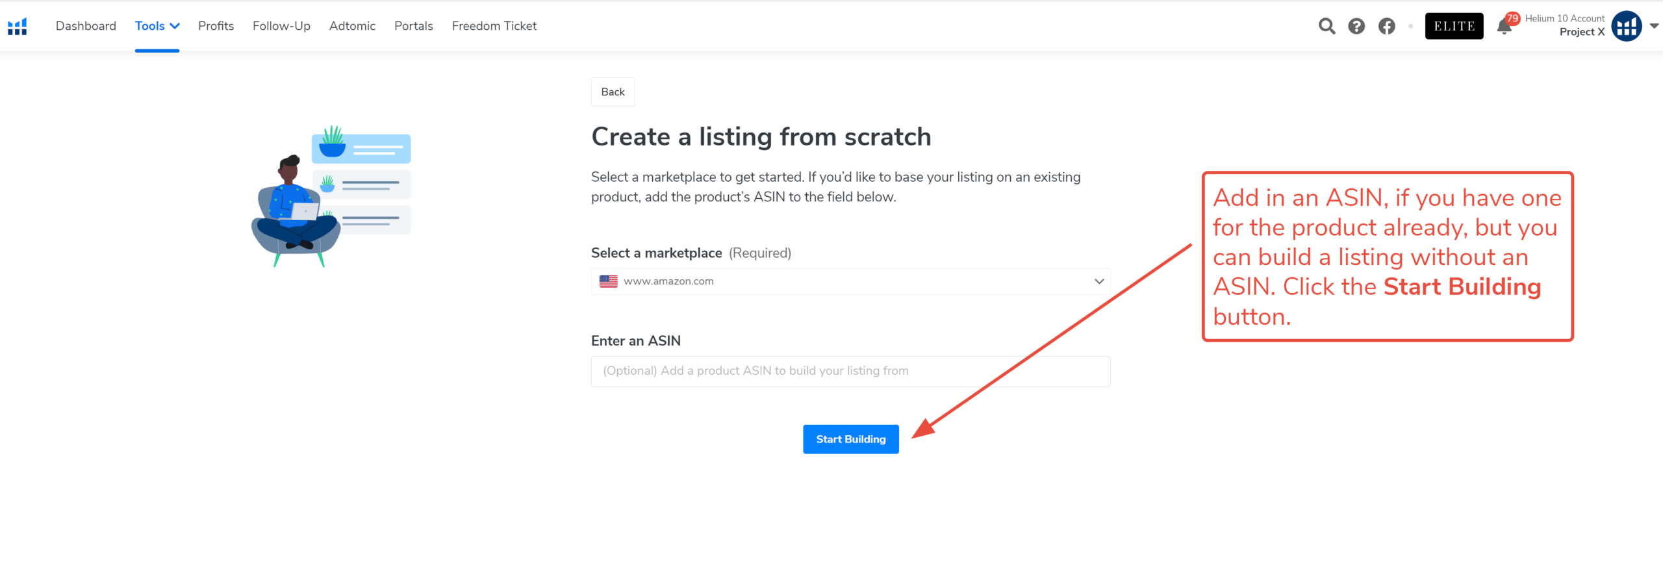
Task: Click the Helium 10 logo icon
Action: click(18, 26)
